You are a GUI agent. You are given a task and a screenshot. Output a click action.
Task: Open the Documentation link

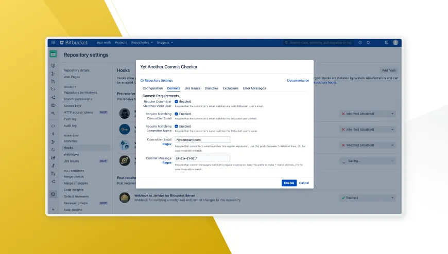pos(298,81)
